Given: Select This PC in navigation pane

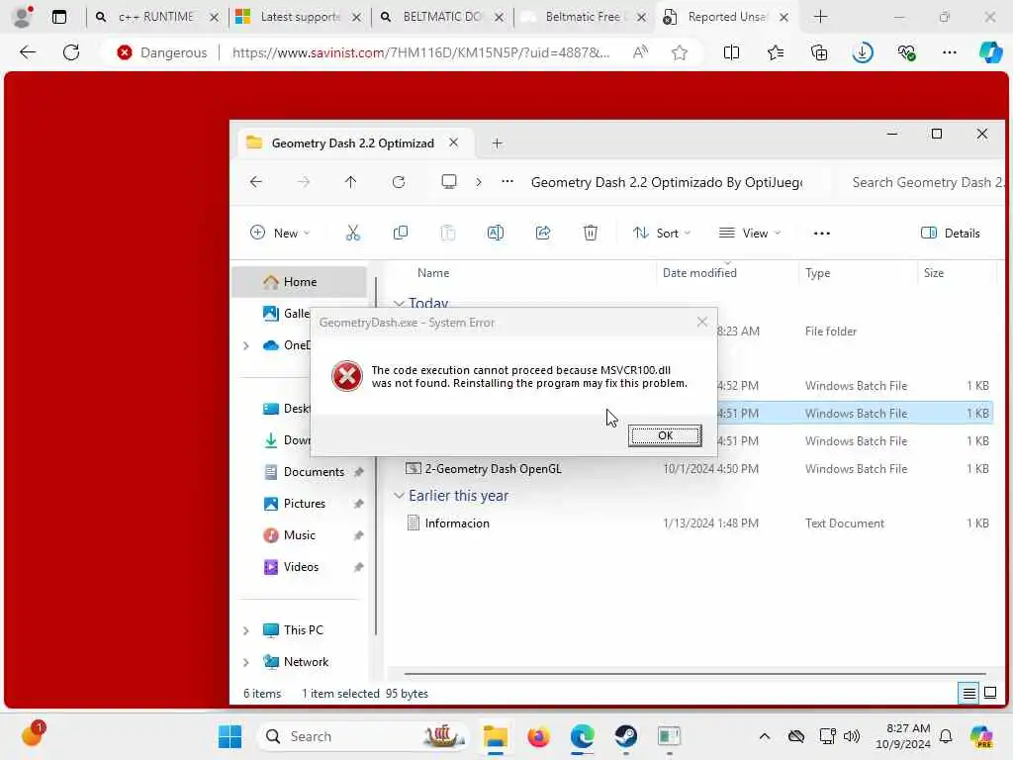Looking at the screenshot, I should [303, 630].
